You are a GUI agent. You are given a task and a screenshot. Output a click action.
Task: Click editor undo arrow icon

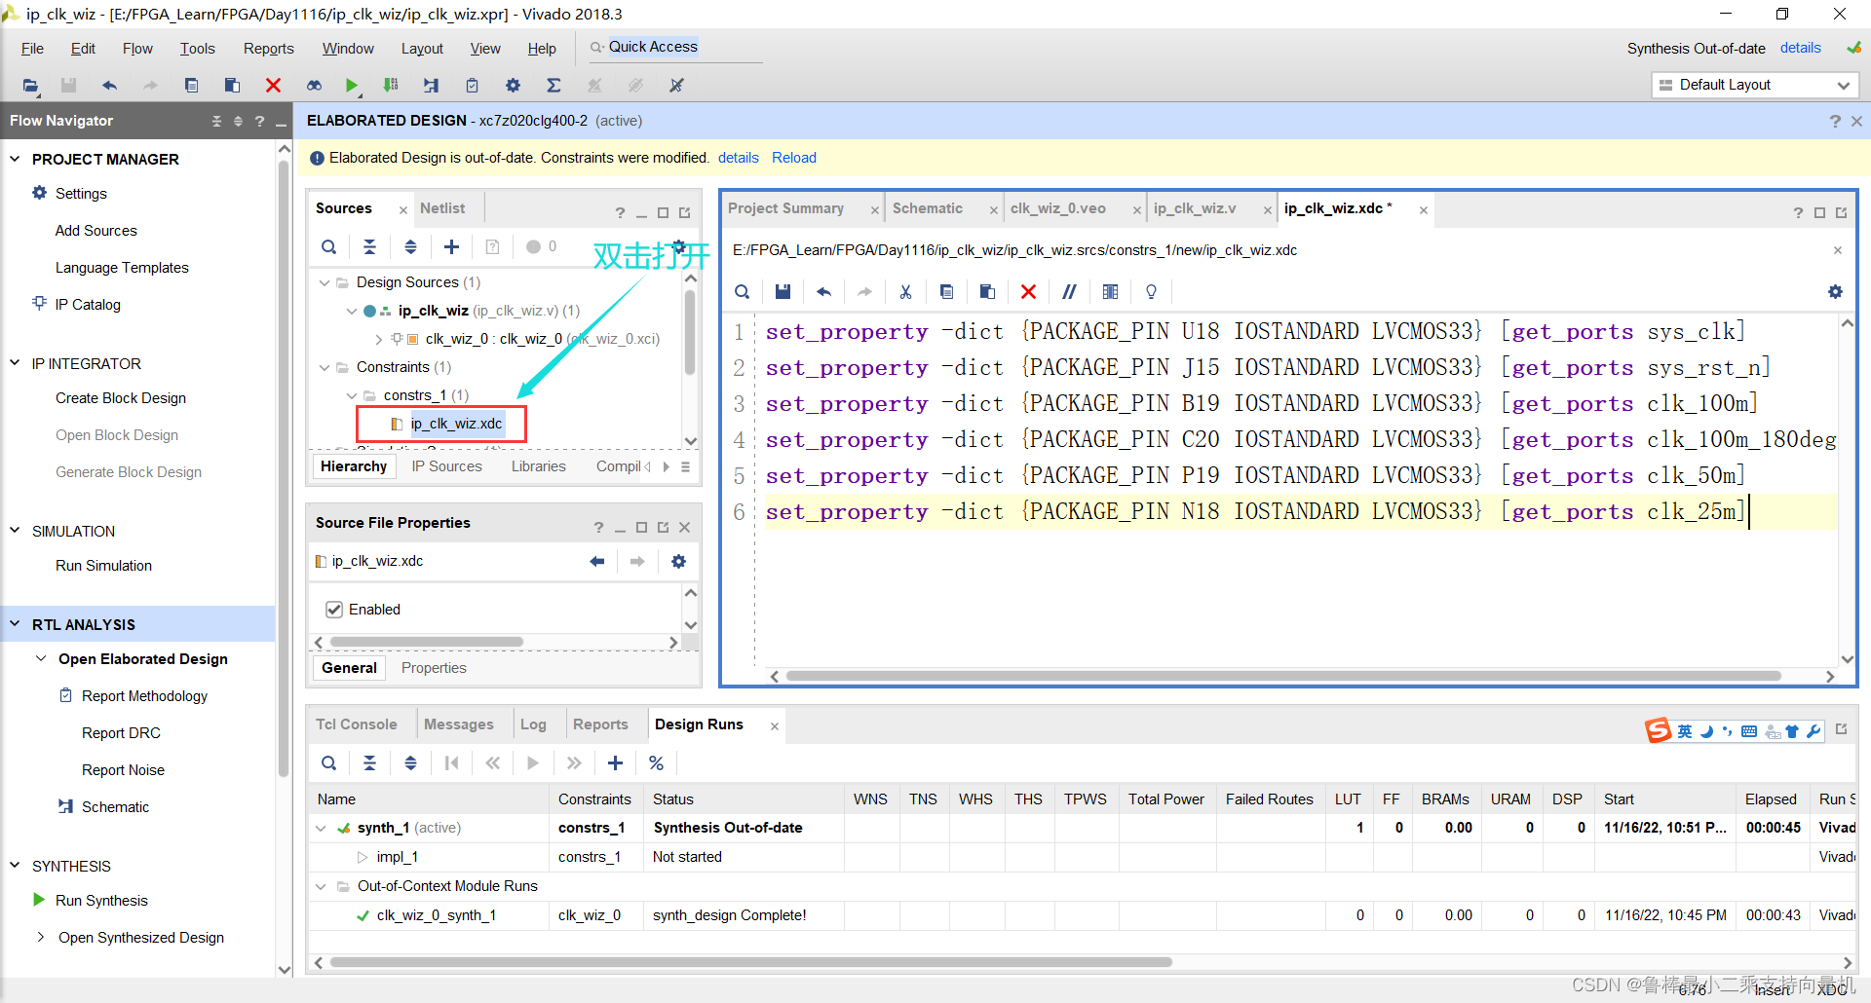coord(823,292)
